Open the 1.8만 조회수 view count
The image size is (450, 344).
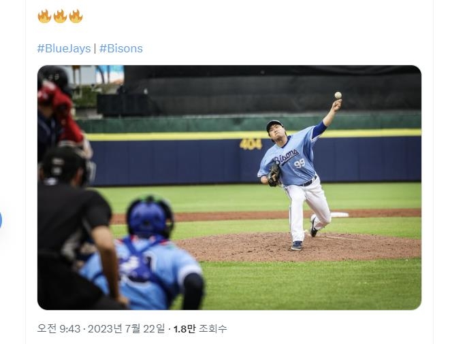coord(200,328)
